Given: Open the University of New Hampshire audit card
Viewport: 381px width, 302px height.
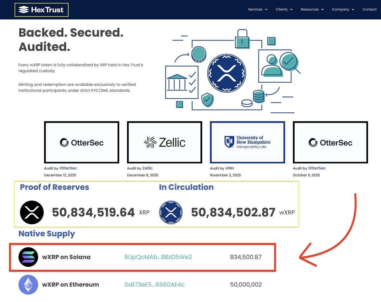Looking at the screenshot, I should coord(247,142).
